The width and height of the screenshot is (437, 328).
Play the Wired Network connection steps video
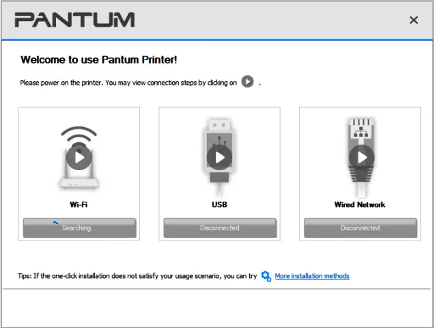click(x=361, y=158)
